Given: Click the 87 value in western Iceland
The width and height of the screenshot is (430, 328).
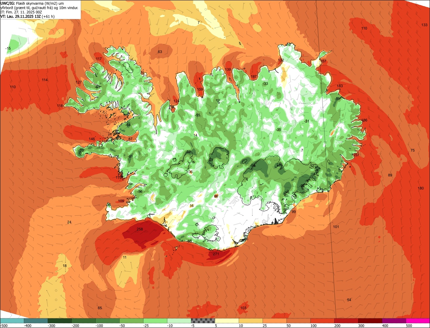Looking at the screenshot, I should (x=130, y=139).
